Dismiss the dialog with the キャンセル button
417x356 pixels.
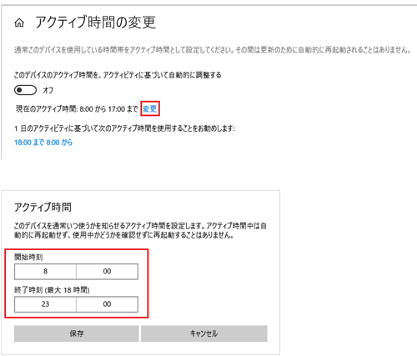(x=204, y=333)
